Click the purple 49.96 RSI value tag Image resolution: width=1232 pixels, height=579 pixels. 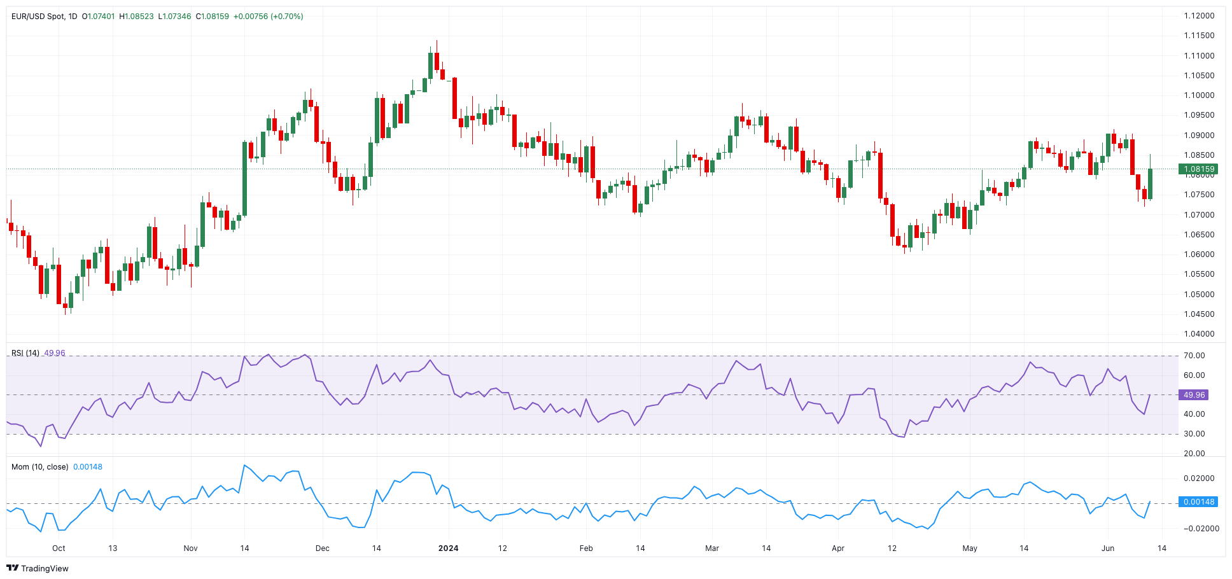(1194, 395)
